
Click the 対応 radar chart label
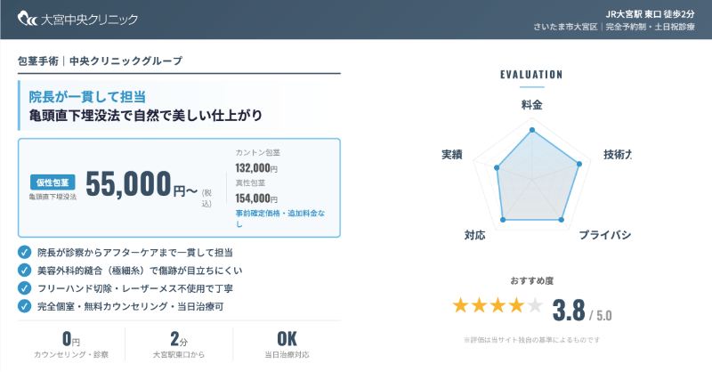tap(474, 235)
